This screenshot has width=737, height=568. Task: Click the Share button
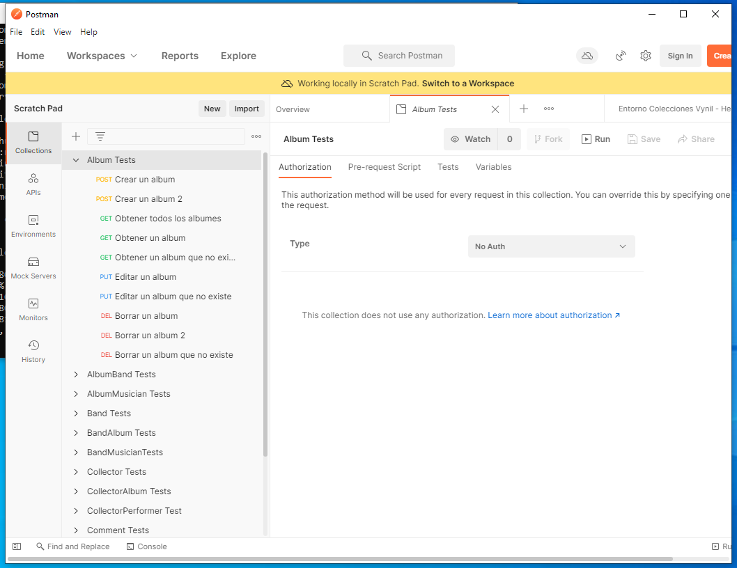click(x=696, y=139)
